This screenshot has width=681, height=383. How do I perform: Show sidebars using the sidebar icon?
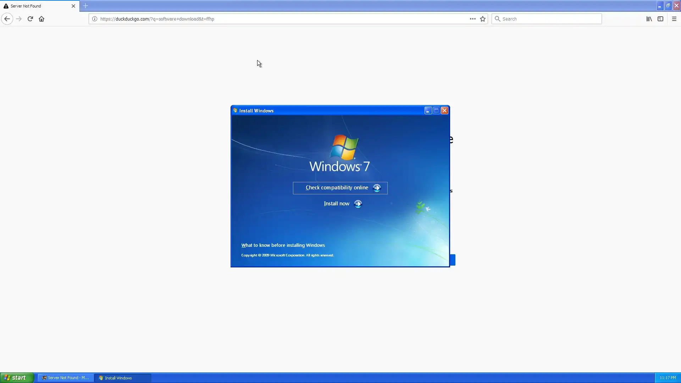(x=660, y=19)
